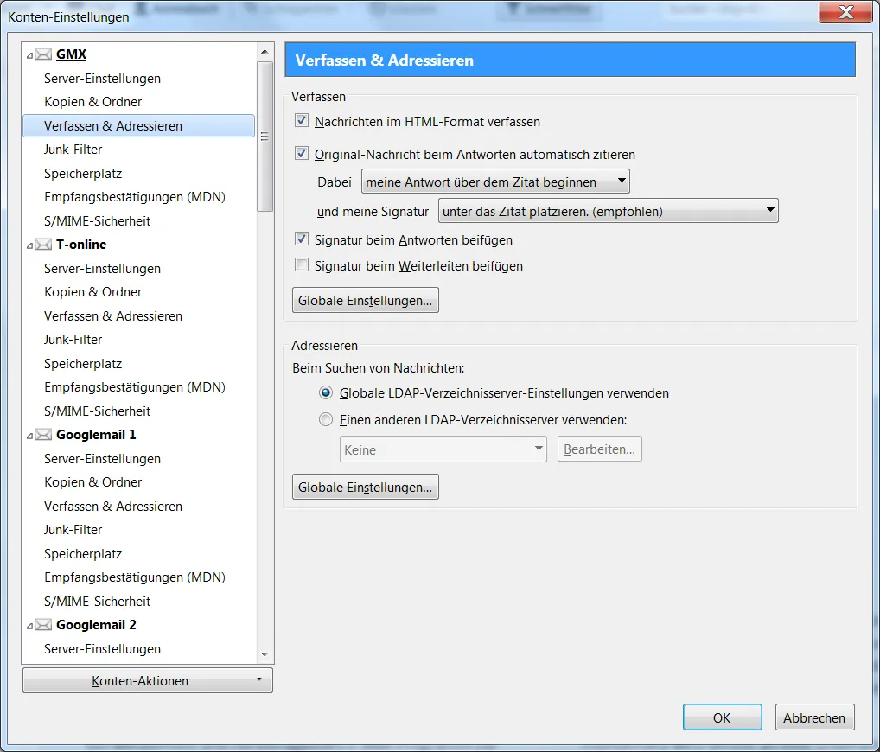Select Verfassen & Adressieren under GMX
The image size is (880, 752).
138,125
